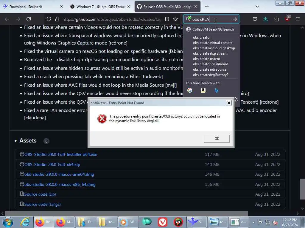Image resolution: width=305 pixels, height=228 pixels.
Task: Open Vivaldi browser from taskbar
Action: [163, 222]
